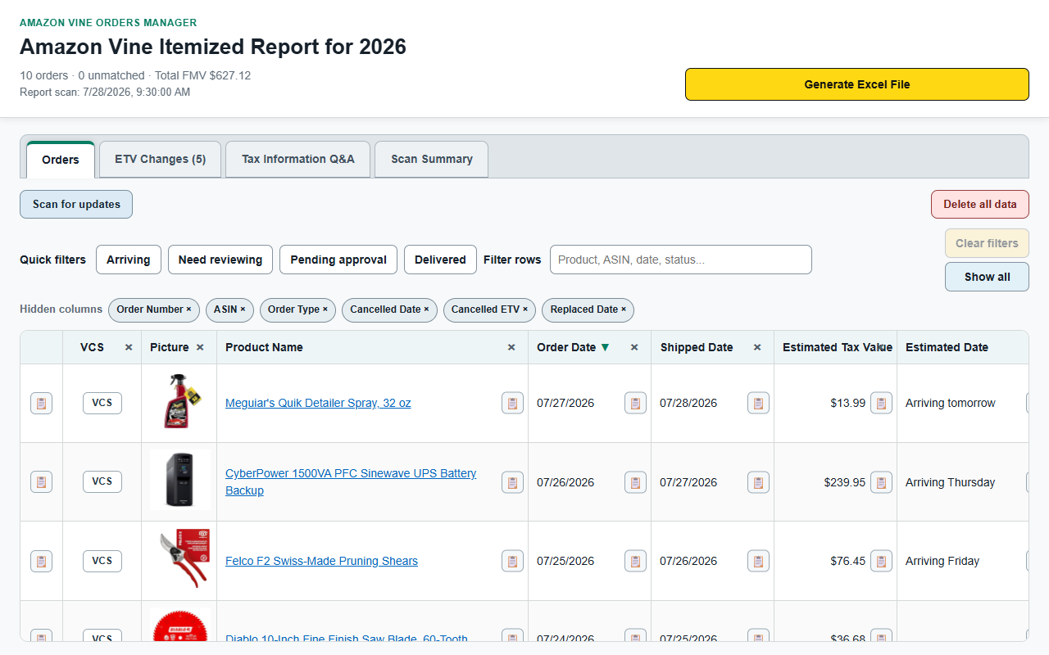
Task: Open Meguiar's Quik Detailer Spray link
Action: click(318, 403)
